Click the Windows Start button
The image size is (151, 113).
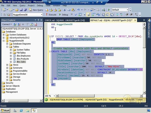pyautogui.click(x=5, y=110)
